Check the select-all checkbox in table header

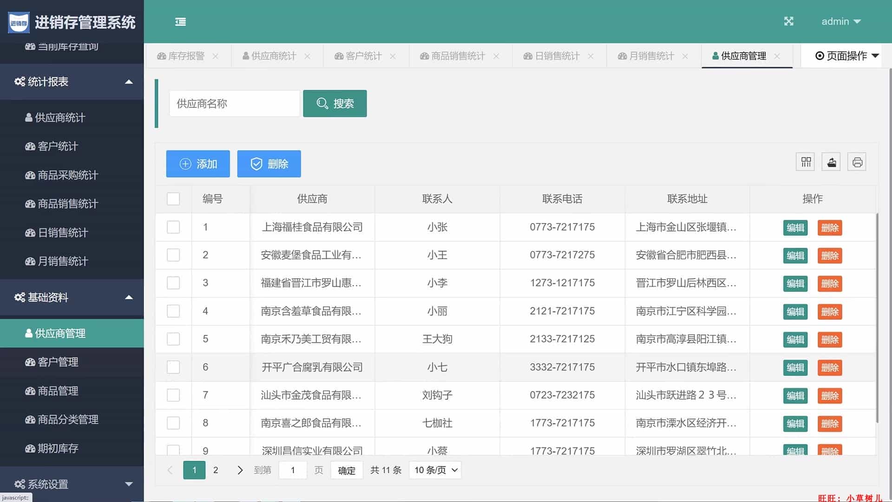(x=173, y=199)
